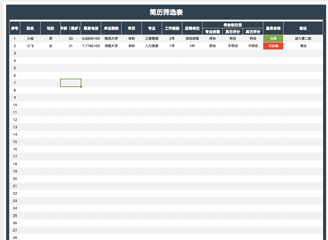Viewport: 328px width, 240px height.
Task: Click remark cell 进入第二轮
Action: click(x=303, y=38)
